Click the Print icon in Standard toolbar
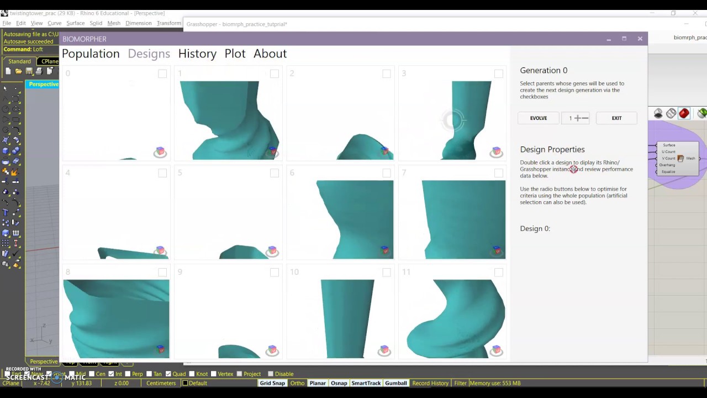707x398 pixels. click(39, 71)
